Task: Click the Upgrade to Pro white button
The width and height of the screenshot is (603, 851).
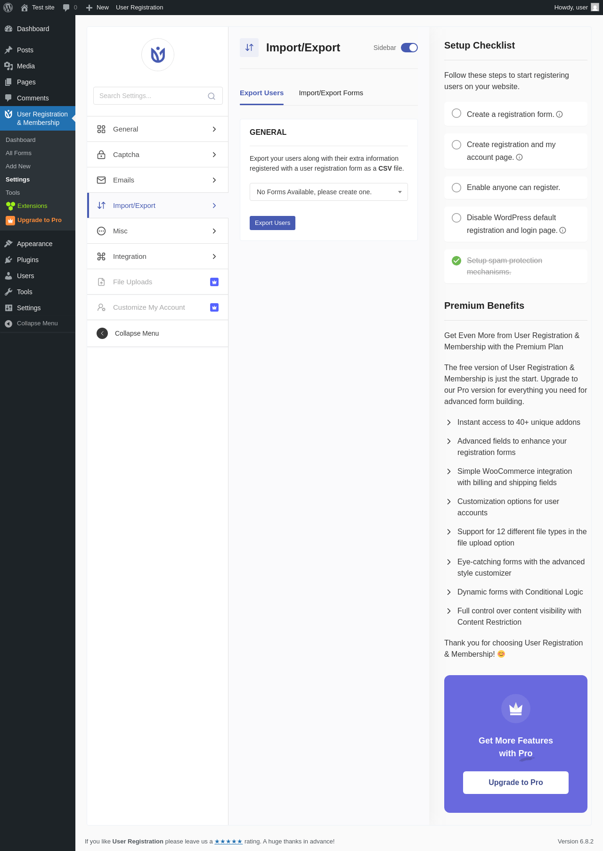Action: (x=516, y=783)
